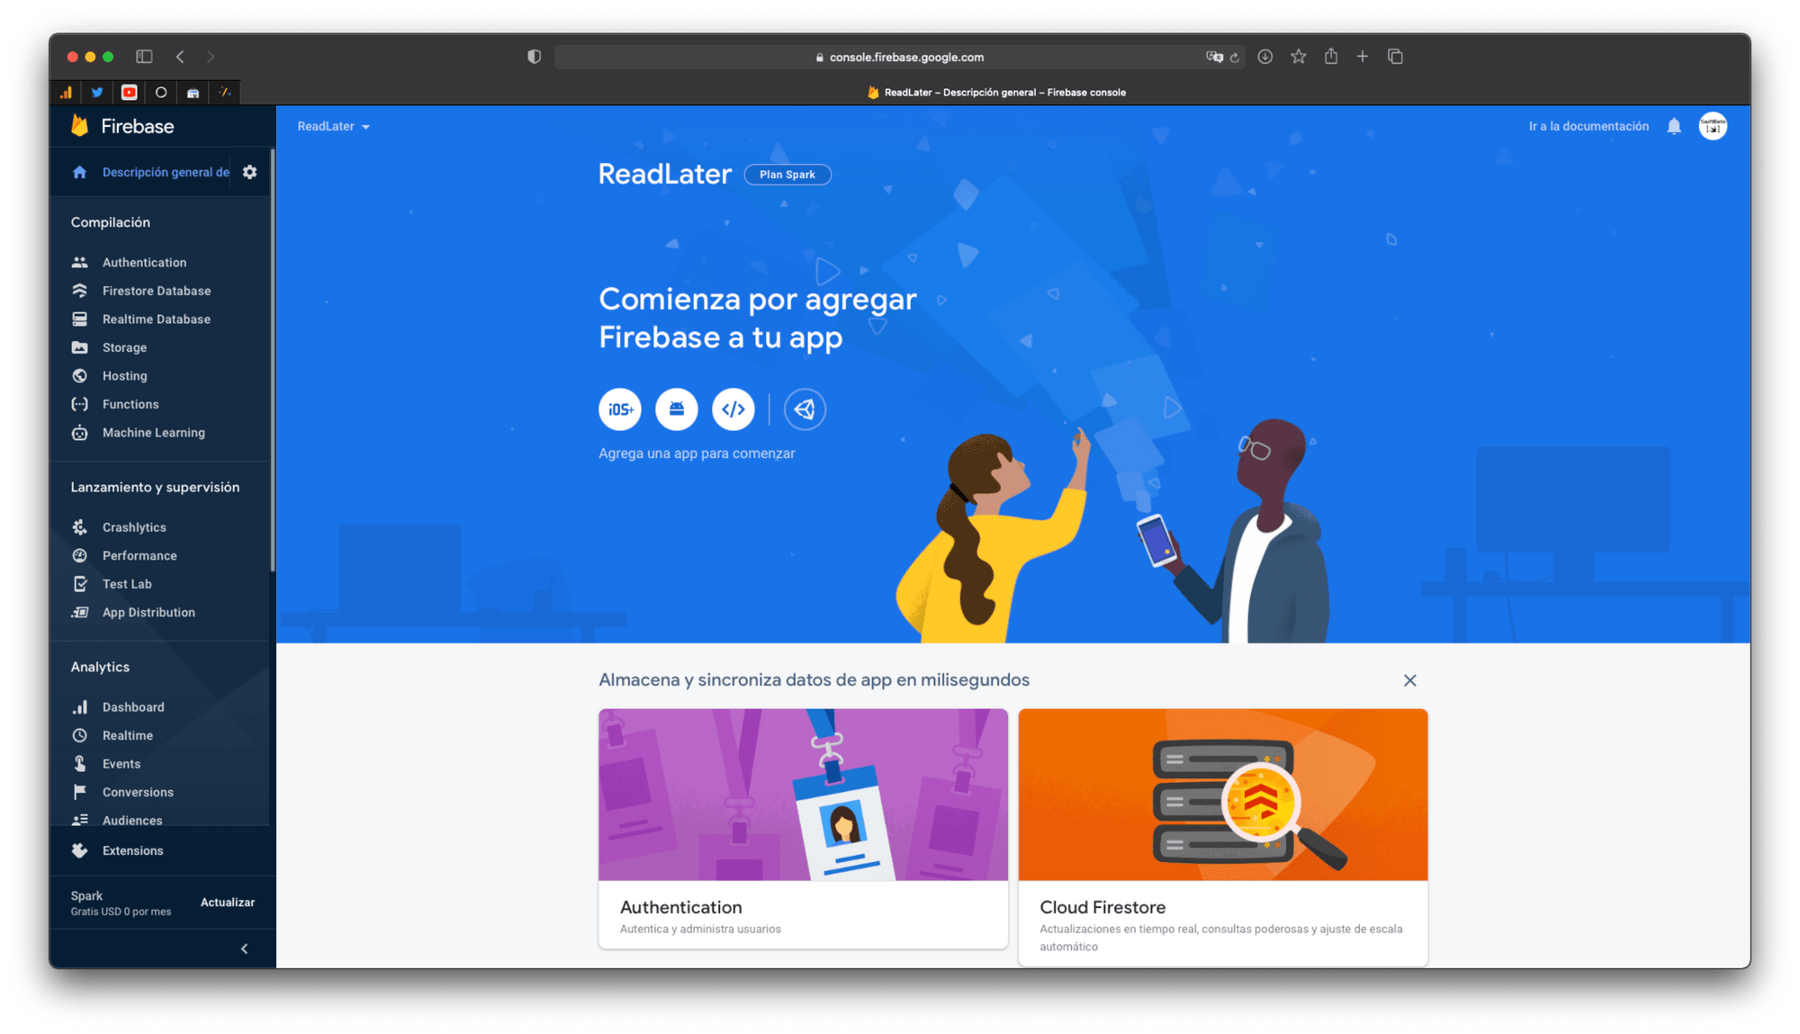Expand Lanzamiento y supervisión section header
Image resolution: width=1800 pixels, height=1034 pixels.
pos(155,487)
